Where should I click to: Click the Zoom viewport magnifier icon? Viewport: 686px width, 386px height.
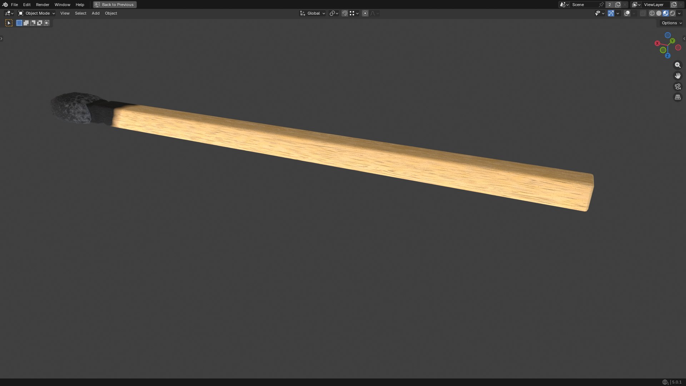point(678,65)
